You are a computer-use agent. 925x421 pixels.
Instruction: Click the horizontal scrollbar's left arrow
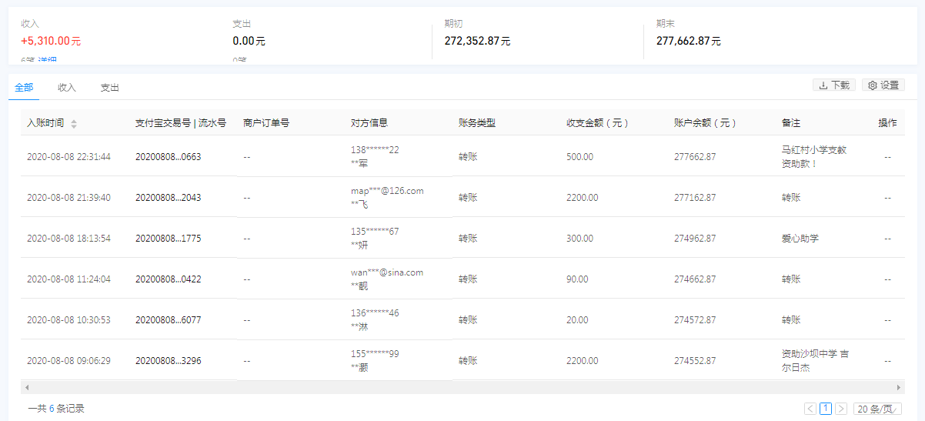pos(27,387)
